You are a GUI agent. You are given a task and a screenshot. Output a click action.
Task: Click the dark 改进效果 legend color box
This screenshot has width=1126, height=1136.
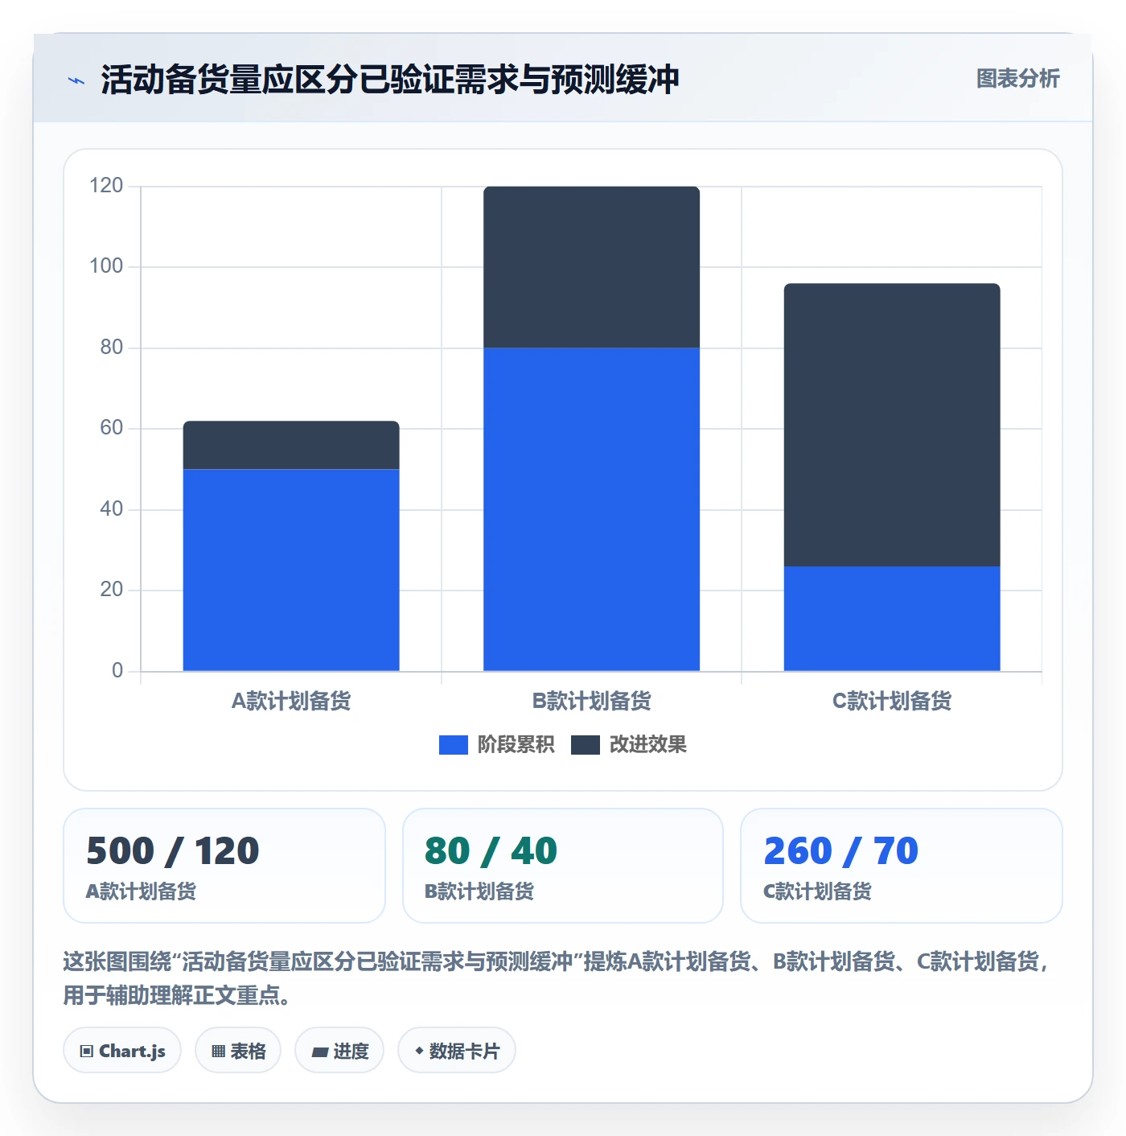click(586, 745)
